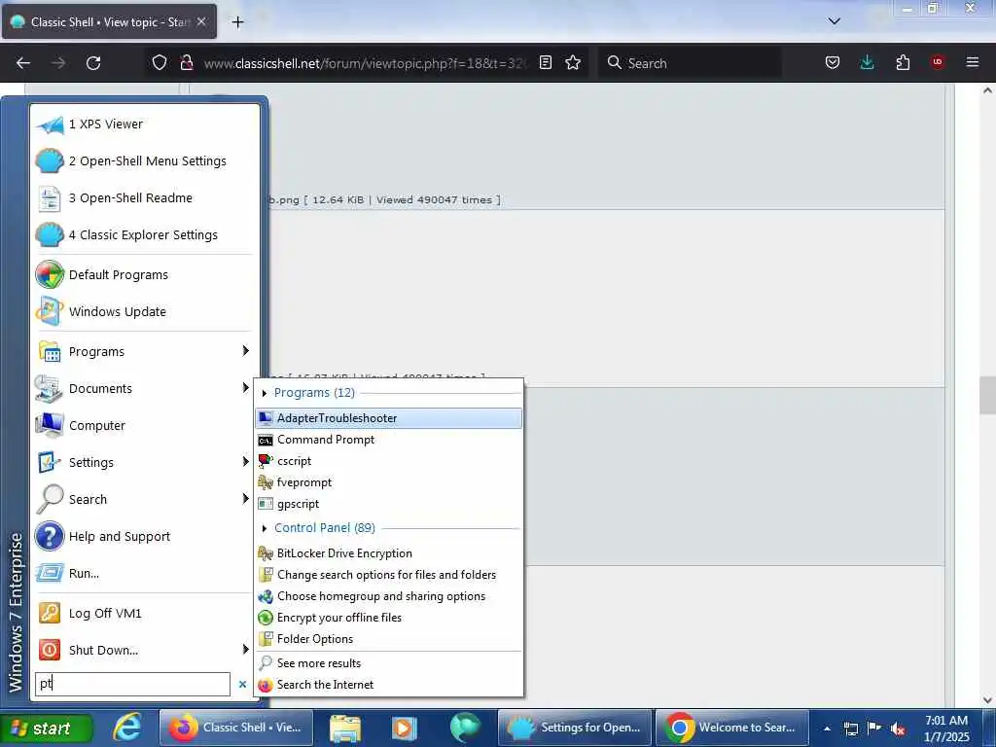Open Default Programs
Screen dimensions: 996x747
point(145,275)
